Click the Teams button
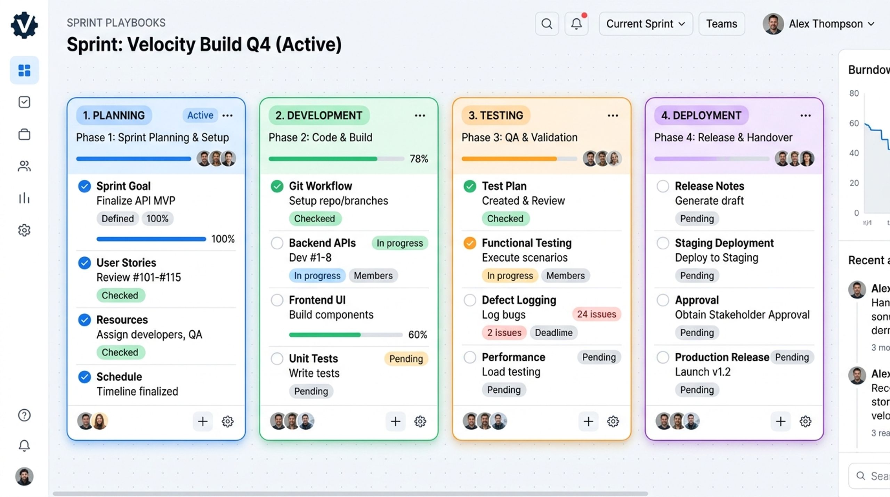This screenshot has height=497, width=890. tap(721, 24)
